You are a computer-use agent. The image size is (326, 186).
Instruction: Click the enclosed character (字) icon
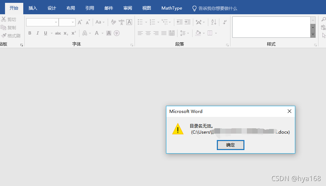coord(117,33)
